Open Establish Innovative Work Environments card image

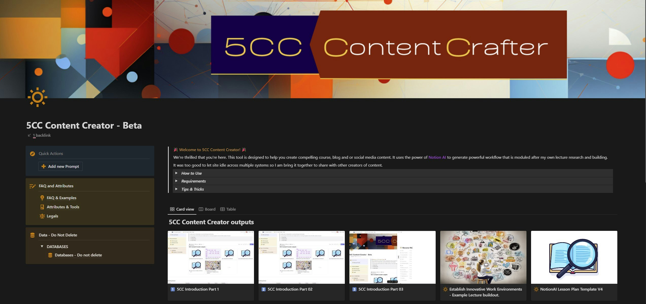pos(483,257)
